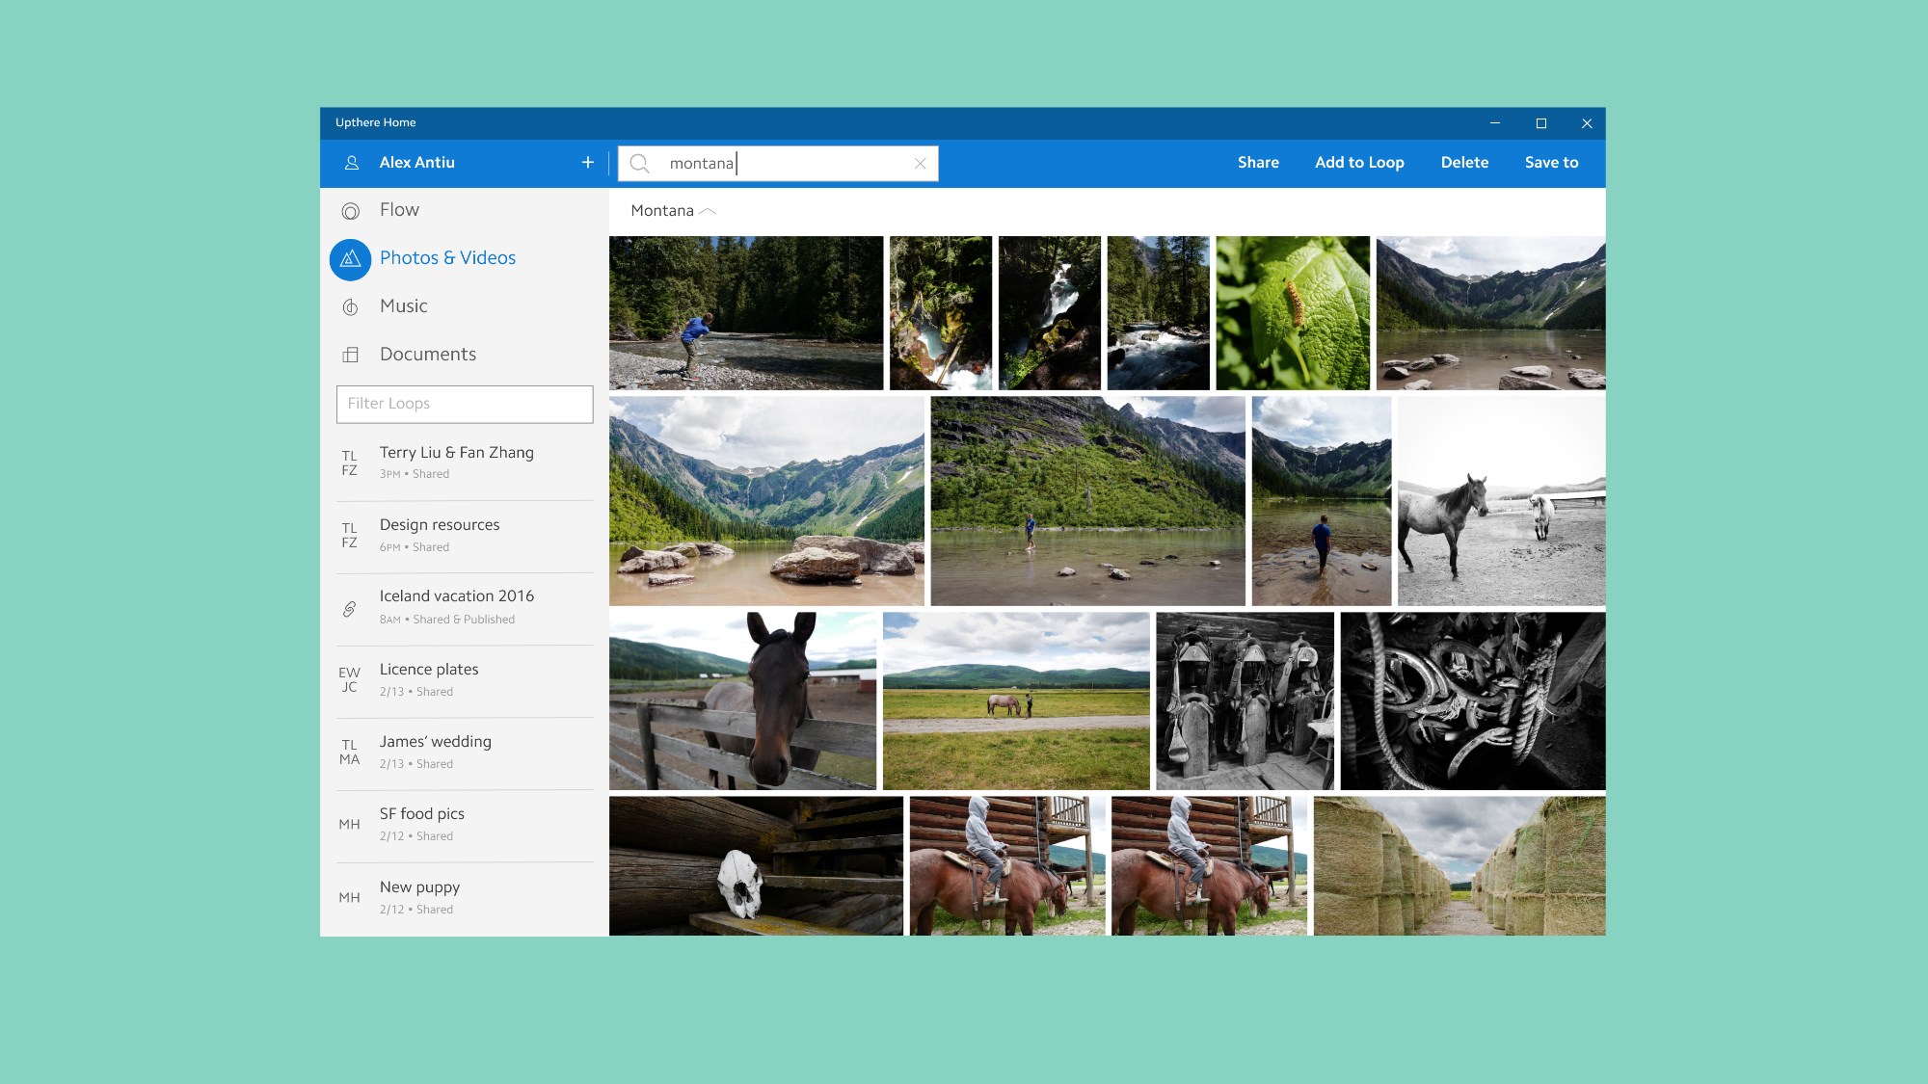Screen dimensions: 1928x1084
Task: Clear the montana search with X icon
Action: (x=920, y=164)
